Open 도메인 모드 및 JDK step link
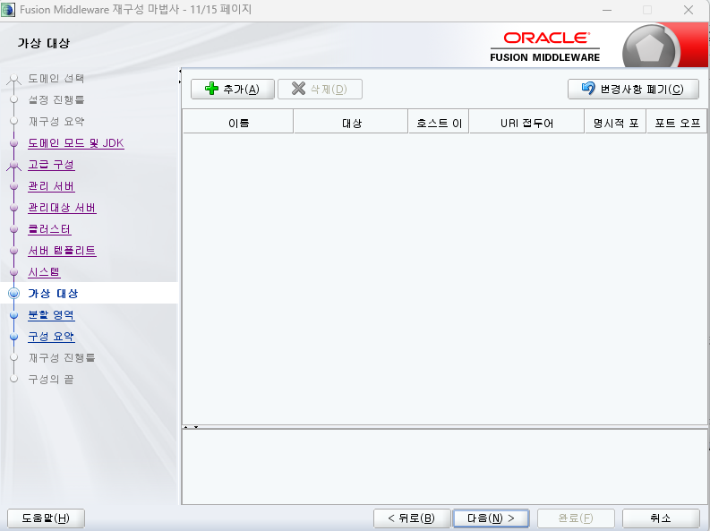Image resolution: width=710 pixels, height=531 pixels. 76,143
